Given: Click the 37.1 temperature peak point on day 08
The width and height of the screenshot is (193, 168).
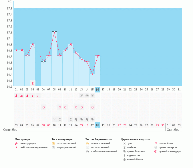Looking at the screenshot, I should [54, 32].
